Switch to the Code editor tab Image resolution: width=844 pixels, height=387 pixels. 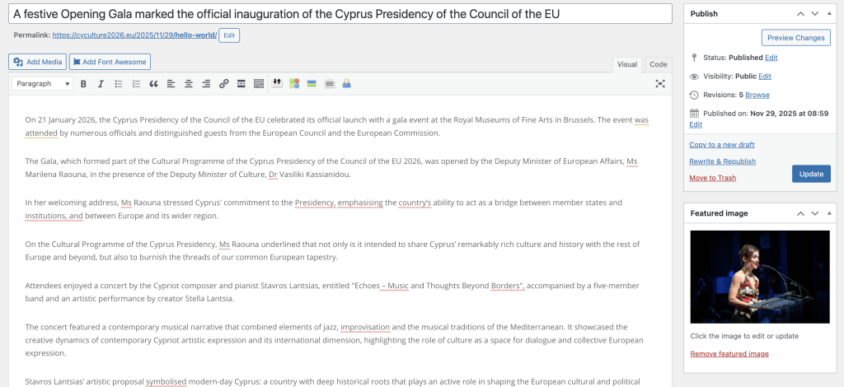click(658, 64)
